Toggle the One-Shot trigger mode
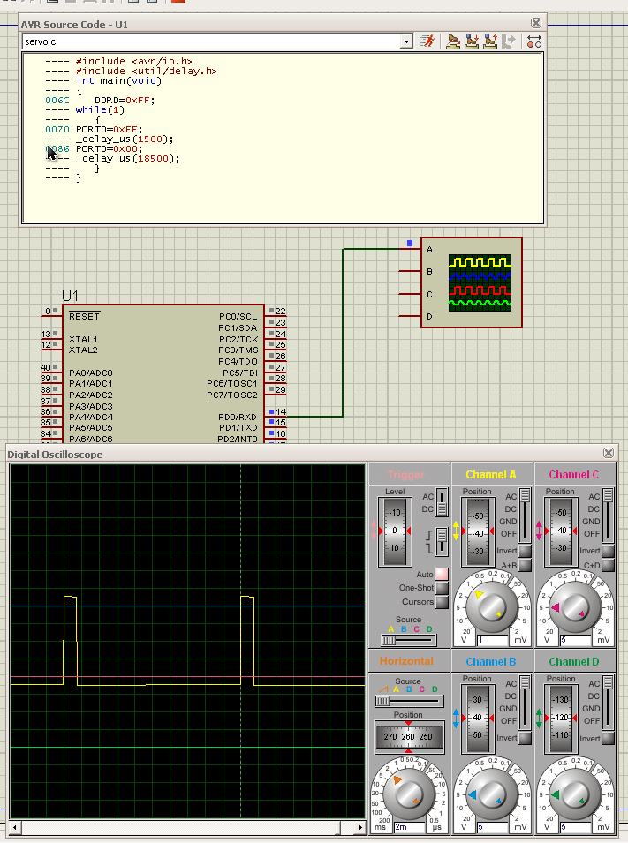 coord(442,588)
